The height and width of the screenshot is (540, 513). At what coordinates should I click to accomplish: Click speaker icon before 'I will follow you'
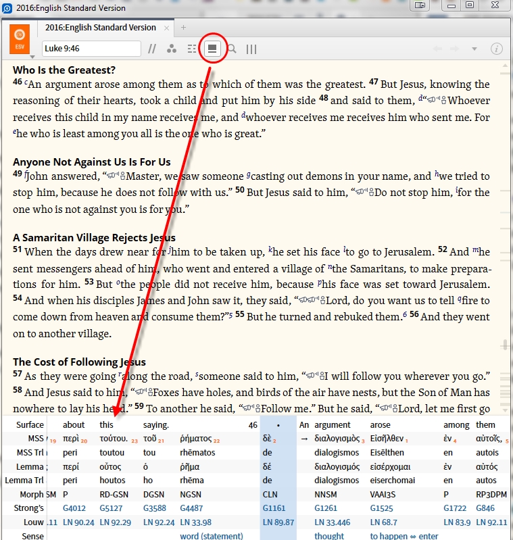(x=315, y=376)
